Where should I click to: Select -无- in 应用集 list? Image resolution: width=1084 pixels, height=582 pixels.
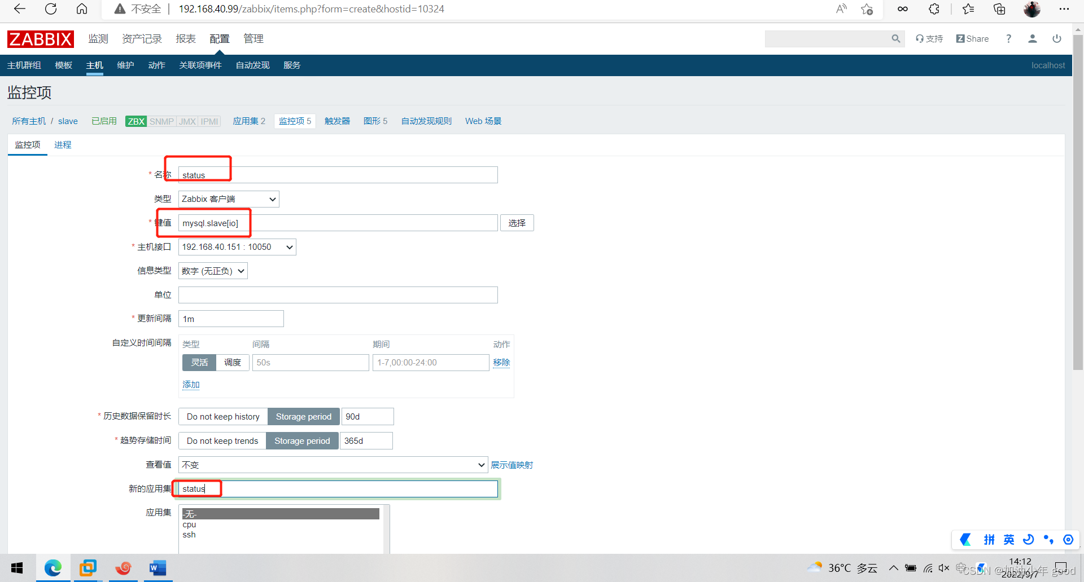point(281,514)
